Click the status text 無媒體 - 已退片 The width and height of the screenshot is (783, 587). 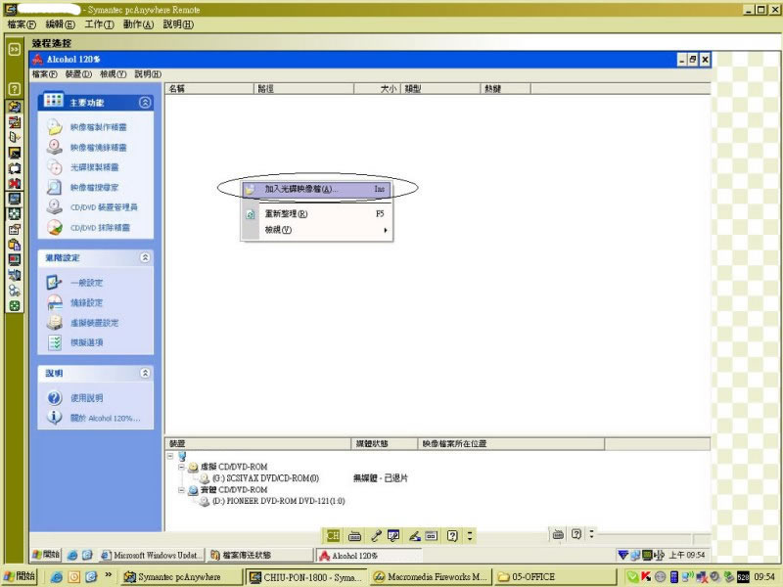point(381,478)
